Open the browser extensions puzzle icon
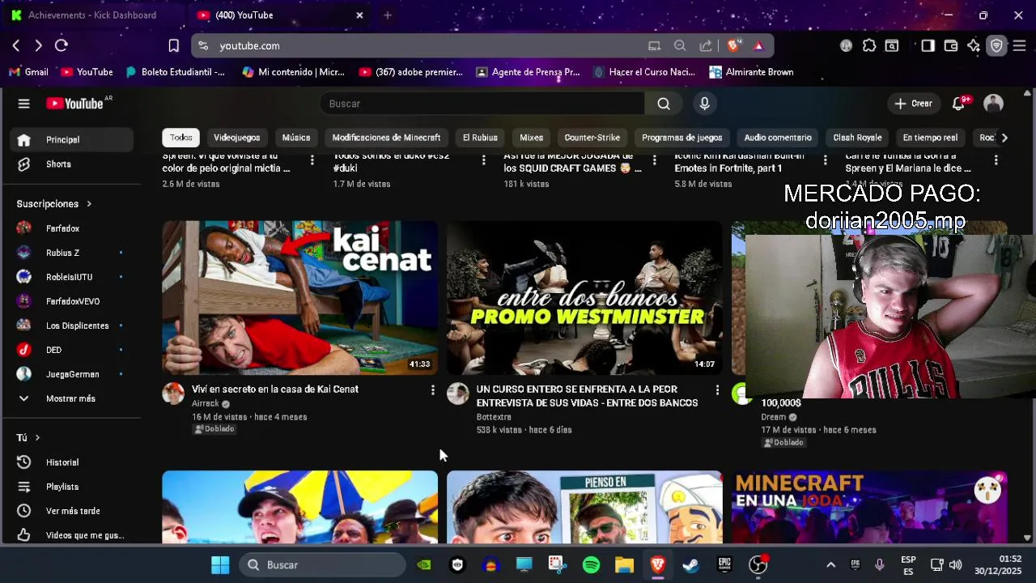This screenshot has height=583, width=1036. tap(868, 46)
